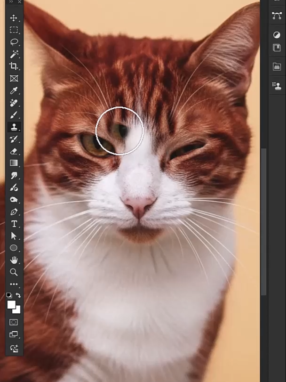The height and width of the screenshot is (382, 286).
Task: Reset default foreground and background colors
Action: (9, 295)
